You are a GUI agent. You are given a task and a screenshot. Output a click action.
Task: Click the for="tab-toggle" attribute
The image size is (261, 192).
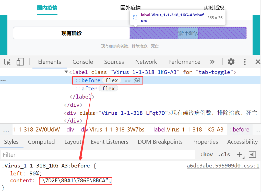(x=208, y=72)
